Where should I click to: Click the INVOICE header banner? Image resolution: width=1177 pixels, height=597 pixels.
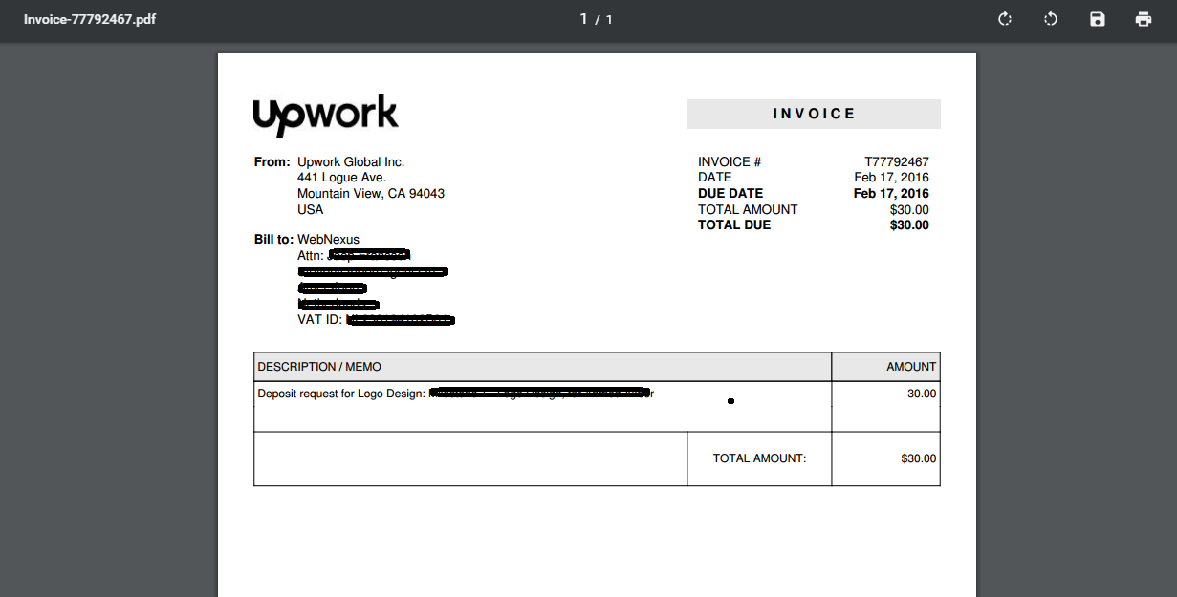[x=814, y=114]
